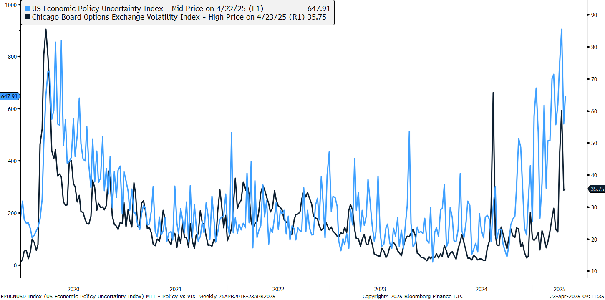Image resolution: width=605 pixels, height=300 pixels.
Task: Click the Copyright 2025 Bloomberg Finance L.P. text
Action: click(412, 296)
